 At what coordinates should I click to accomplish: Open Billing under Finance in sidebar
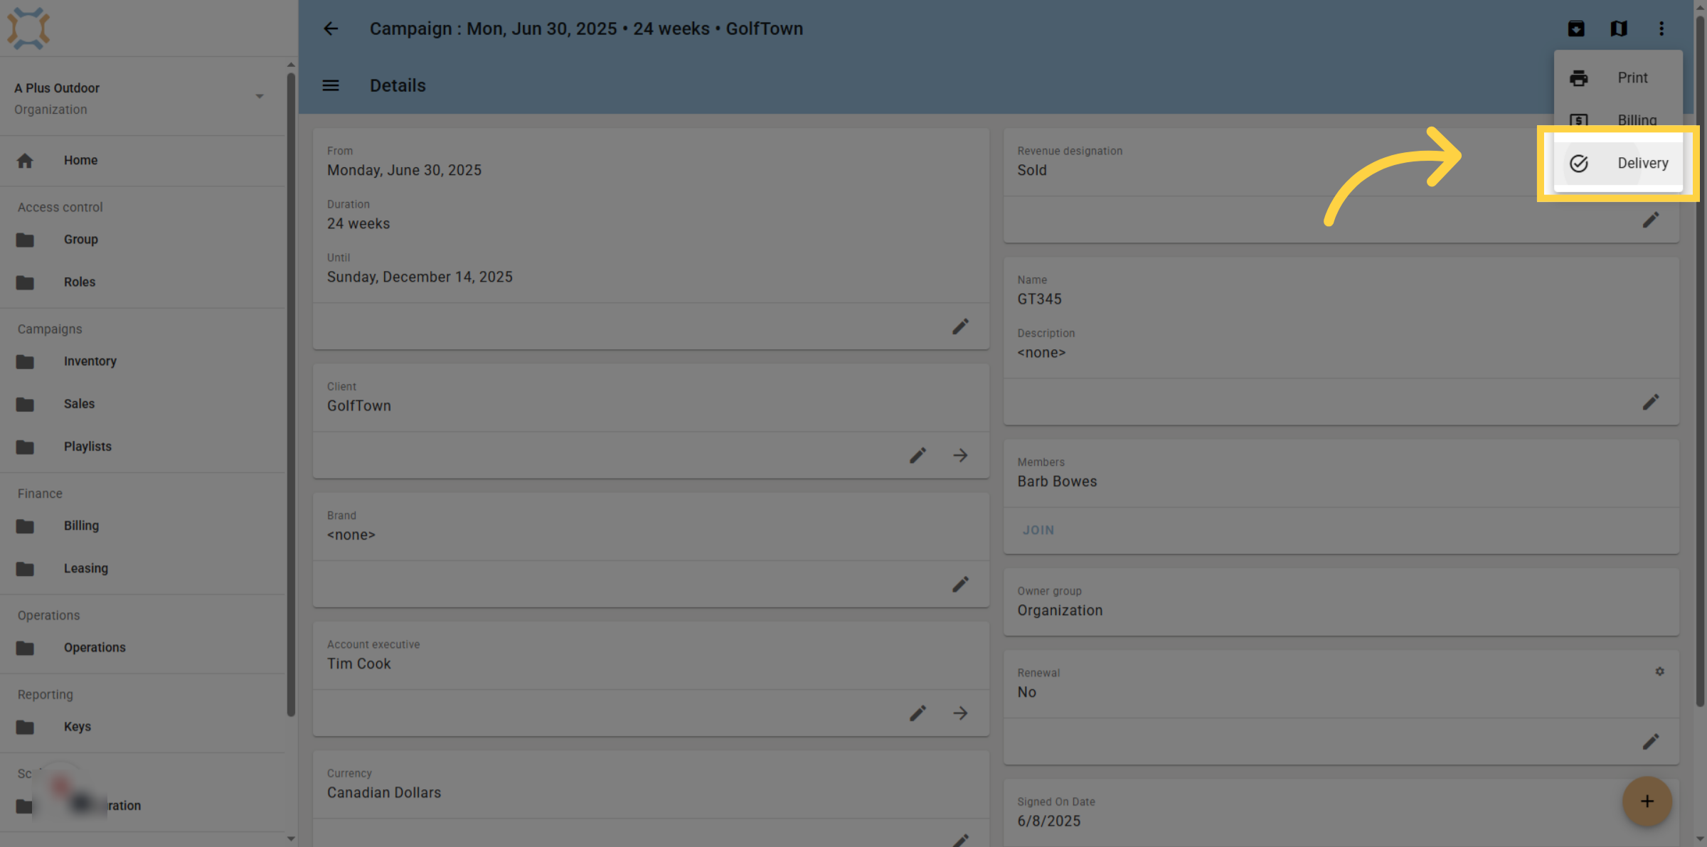point(142,526)
